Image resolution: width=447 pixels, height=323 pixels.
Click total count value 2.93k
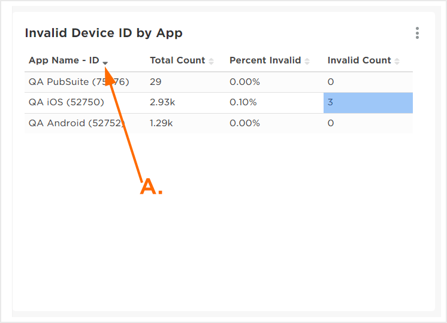click(162, 102)
